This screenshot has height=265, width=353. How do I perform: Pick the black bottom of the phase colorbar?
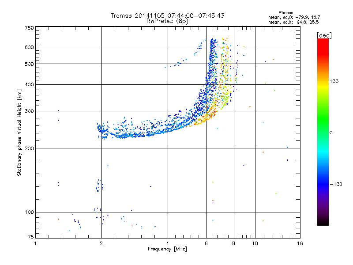323,223
